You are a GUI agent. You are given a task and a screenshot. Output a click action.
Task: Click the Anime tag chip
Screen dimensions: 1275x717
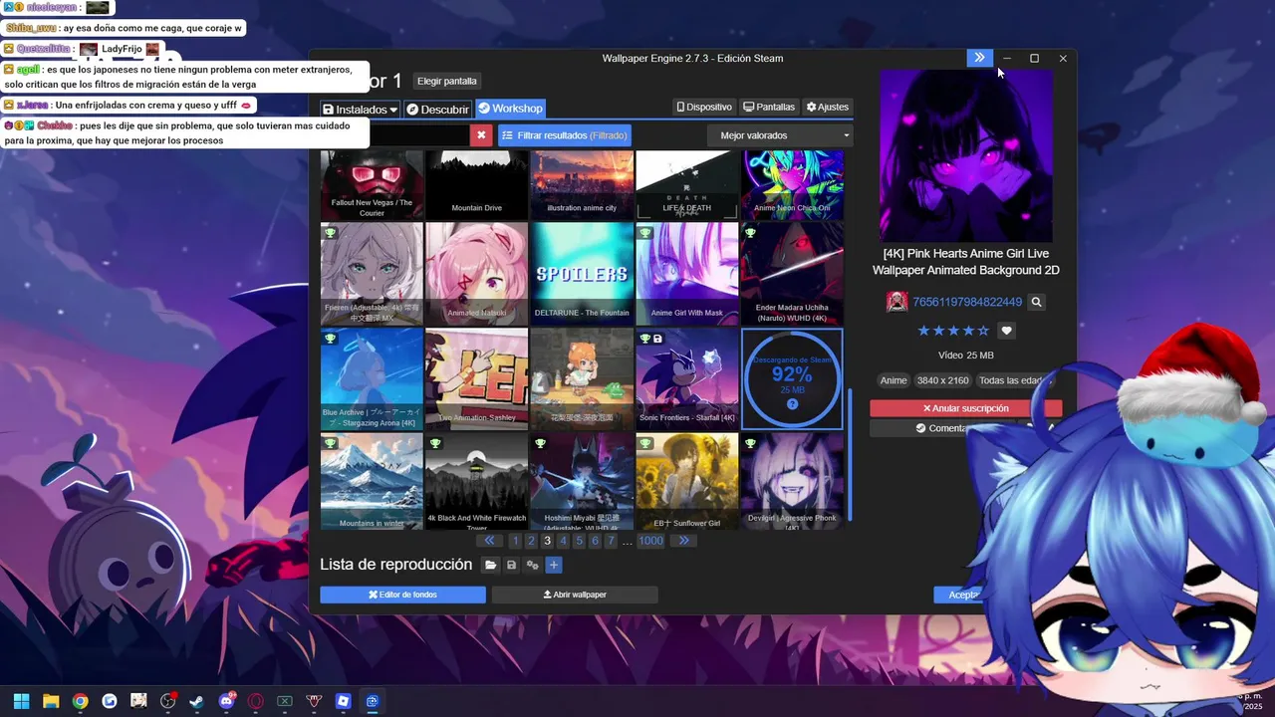893,380
